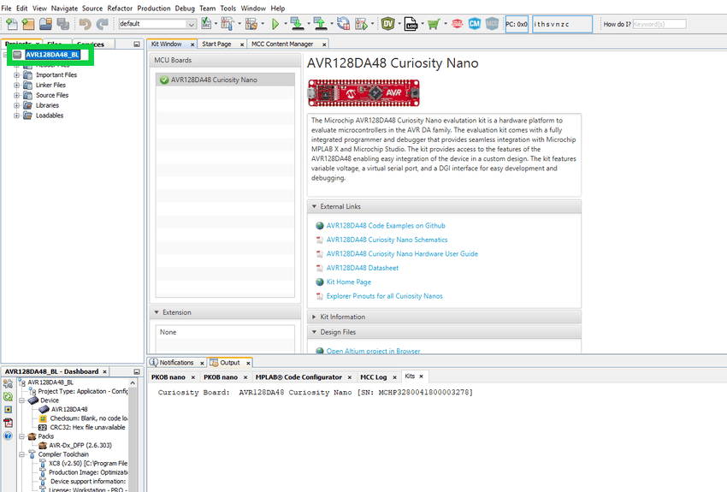The image size is (727, 492).
Task: Click the Open Project folder icon
Action: [x=44, y=24]
